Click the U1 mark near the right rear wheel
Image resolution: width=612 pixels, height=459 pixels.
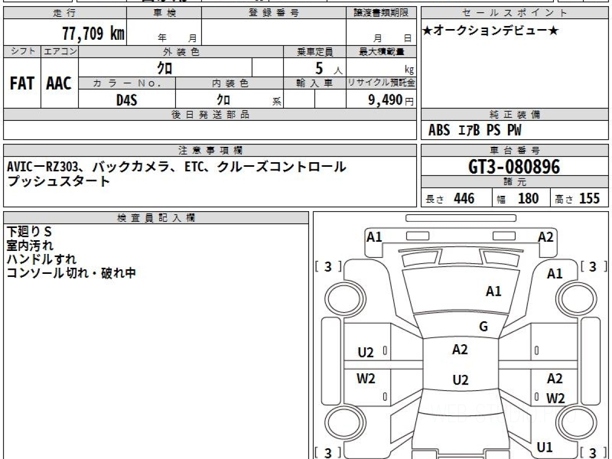pyautogui.click(x=544, y=447)
